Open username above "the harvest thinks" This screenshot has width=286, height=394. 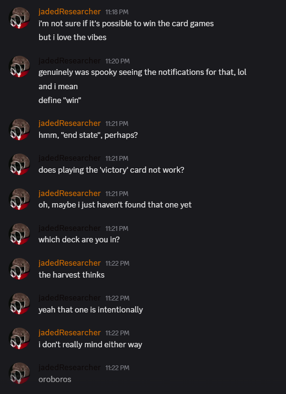click(70, 263)
